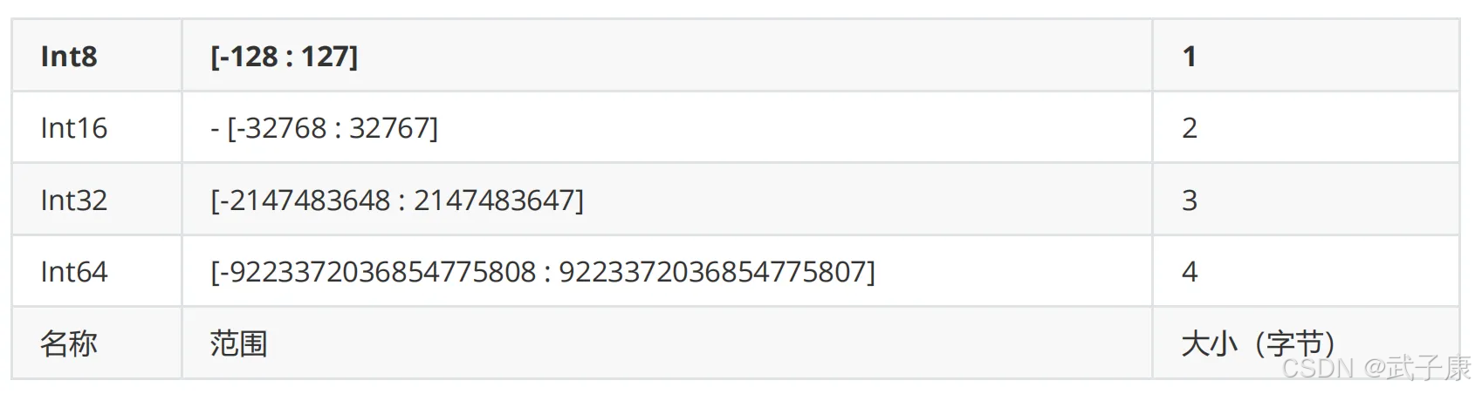The width and height of the screenshot is (1475, 394).
Task: Click the Int16 name cell
Action: tap(74, 128)
